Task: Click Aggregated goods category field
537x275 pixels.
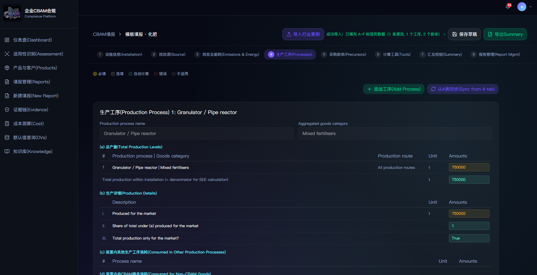Action: pyautogui.click(x=395, y=133)
